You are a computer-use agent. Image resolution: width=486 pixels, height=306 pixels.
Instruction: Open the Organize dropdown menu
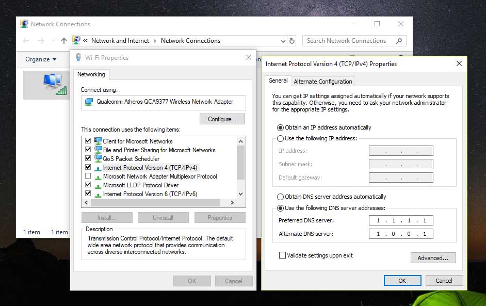pos(41,59)
